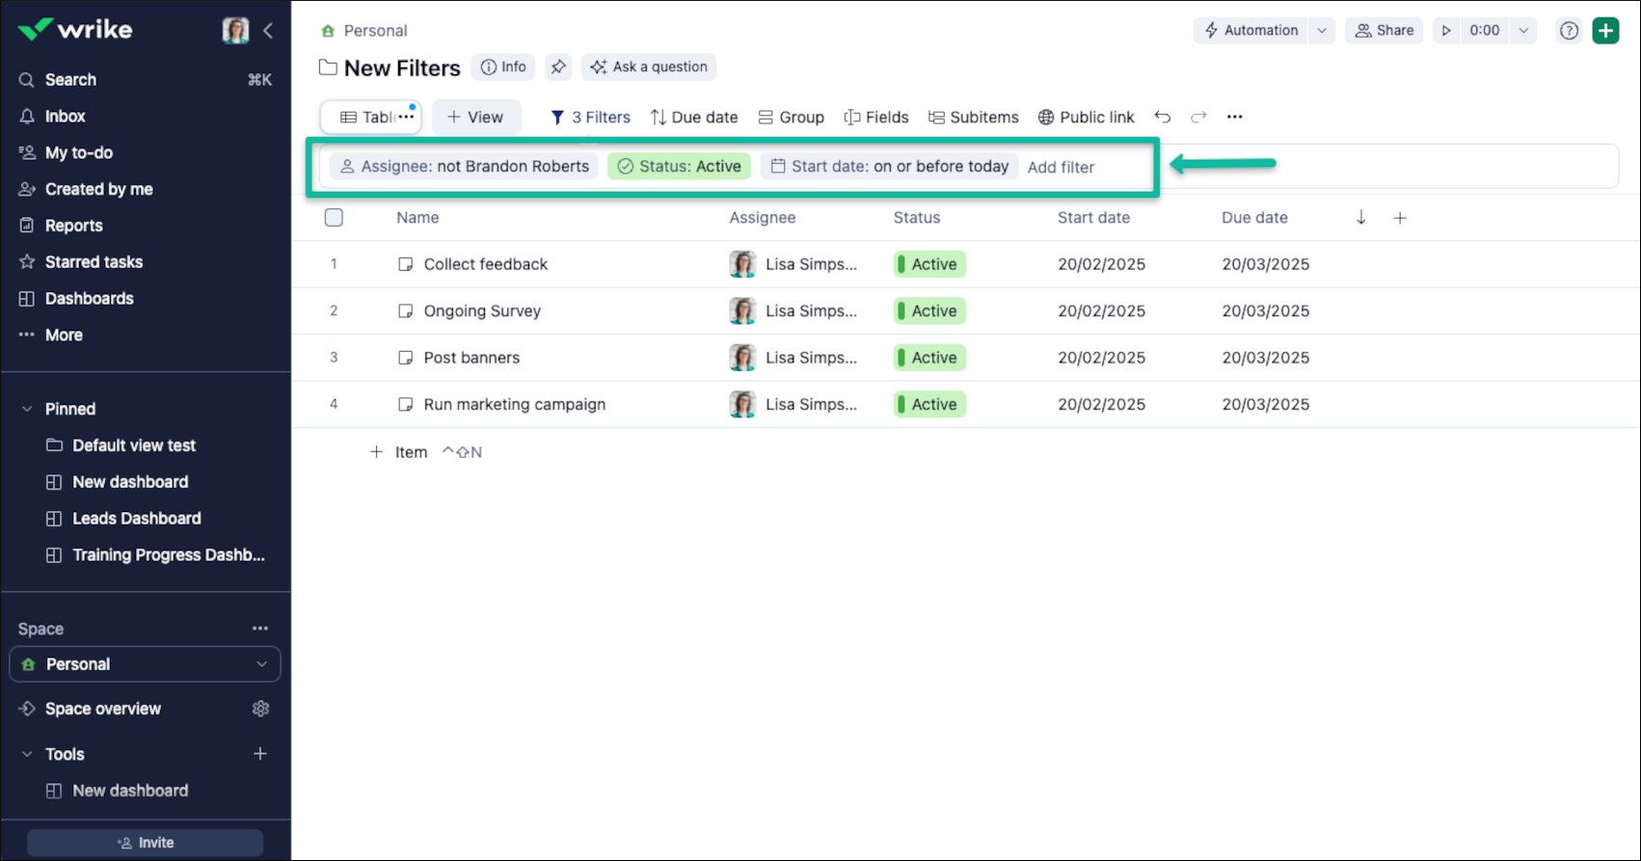The image size is (1641, 861).
Task: Click Add filter
Action: pyautogui.click(x=1061, y=167)
